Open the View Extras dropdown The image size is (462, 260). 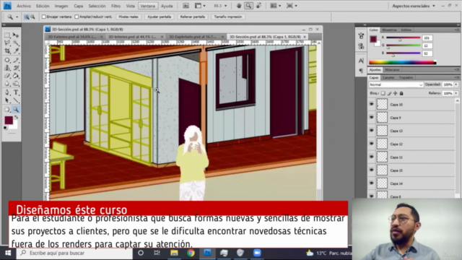(200, 6)
